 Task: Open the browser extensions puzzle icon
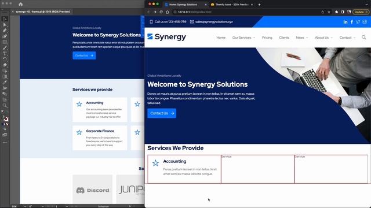tap(336, 12)
